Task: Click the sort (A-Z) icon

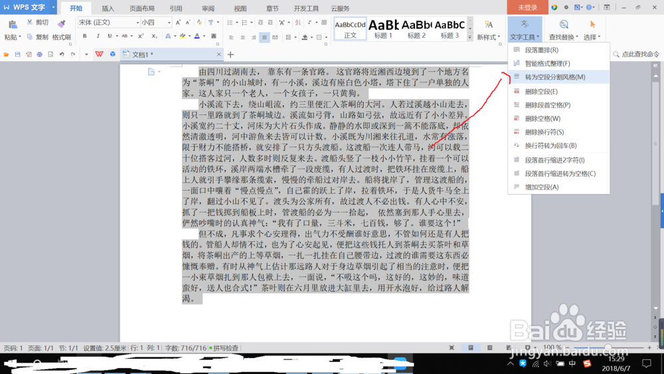Action: click(297, 23)
